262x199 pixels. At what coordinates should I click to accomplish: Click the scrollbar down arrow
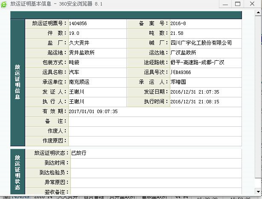259,191
